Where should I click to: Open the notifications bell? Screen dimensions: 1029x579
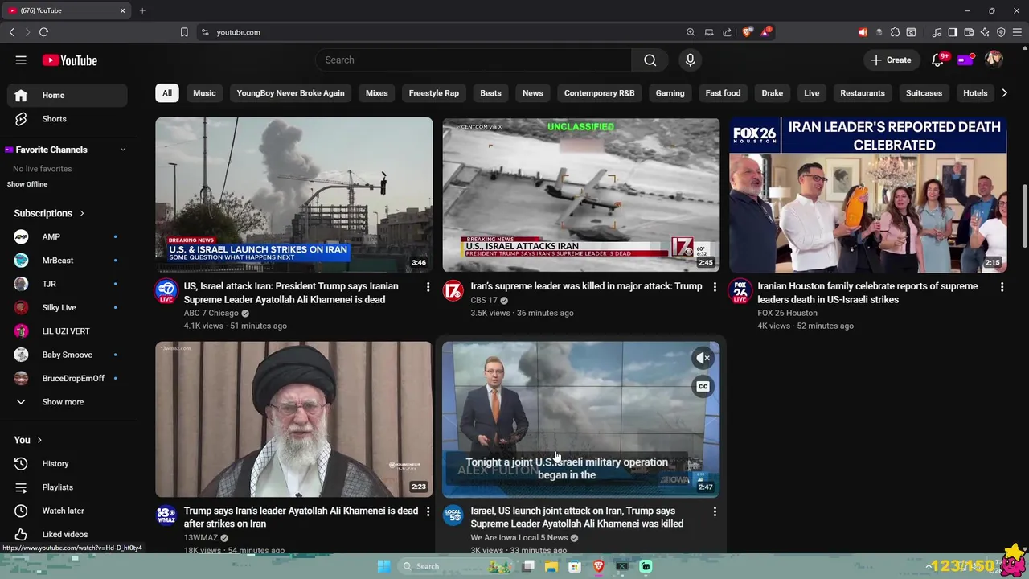pos(937,60)
